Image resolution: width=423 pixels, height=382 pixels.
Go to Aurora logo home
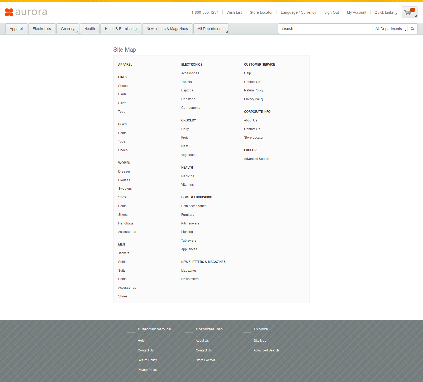(x=26, y=12)
